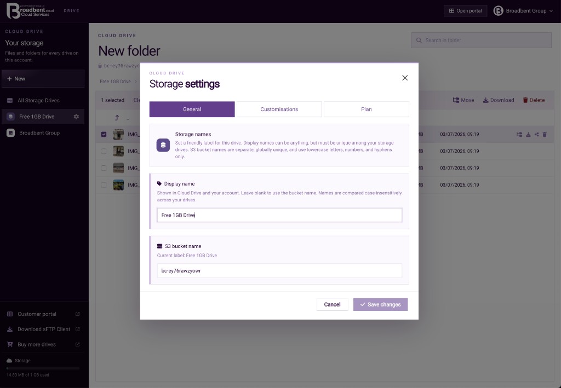Close the Storage settings dialog
This screenshot has height=388, width=561.
coord(405,78)
